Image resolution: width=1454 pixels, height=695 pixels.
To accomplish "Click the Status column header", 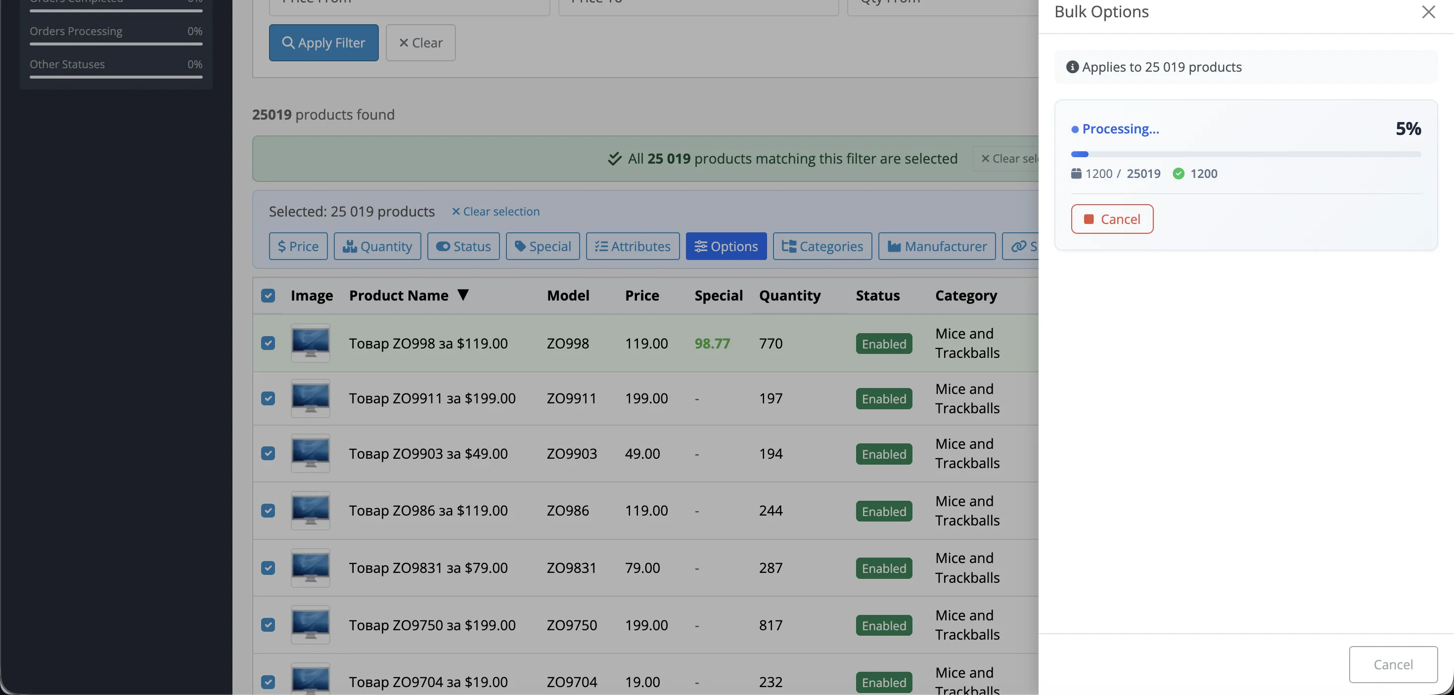I will 878,296.
